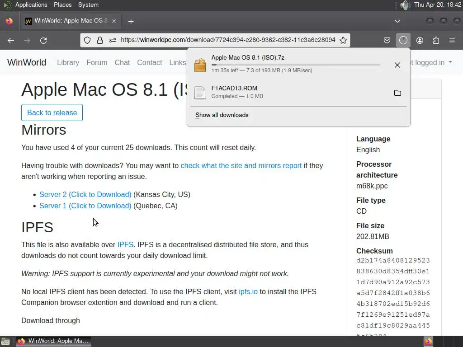Image resolution: width=463 pixels, height=347 pixels.
Task: Click the Apple Mac OS 8.1 archive file icon
Action: coord(200,65)
